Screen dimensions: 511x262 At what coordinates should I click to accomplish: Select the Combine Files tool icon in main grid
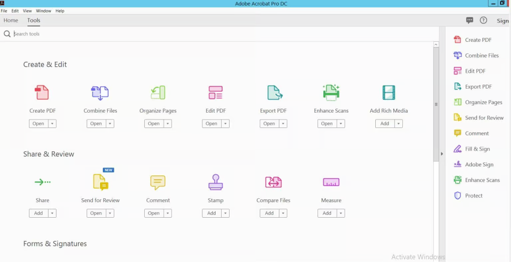click(100, 93)
